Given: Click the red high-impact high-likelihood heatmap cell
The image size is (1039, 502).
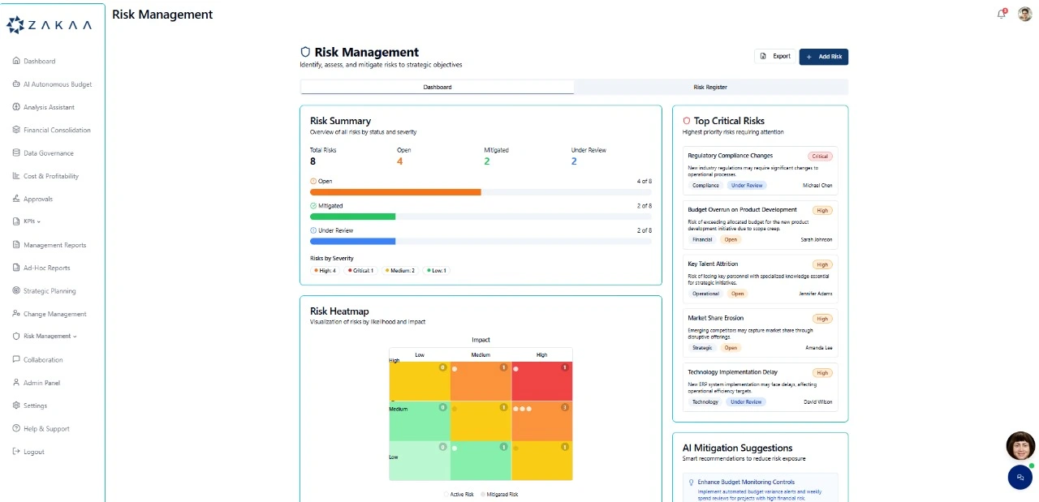Looking at the screenshot, I should (541, 381).
